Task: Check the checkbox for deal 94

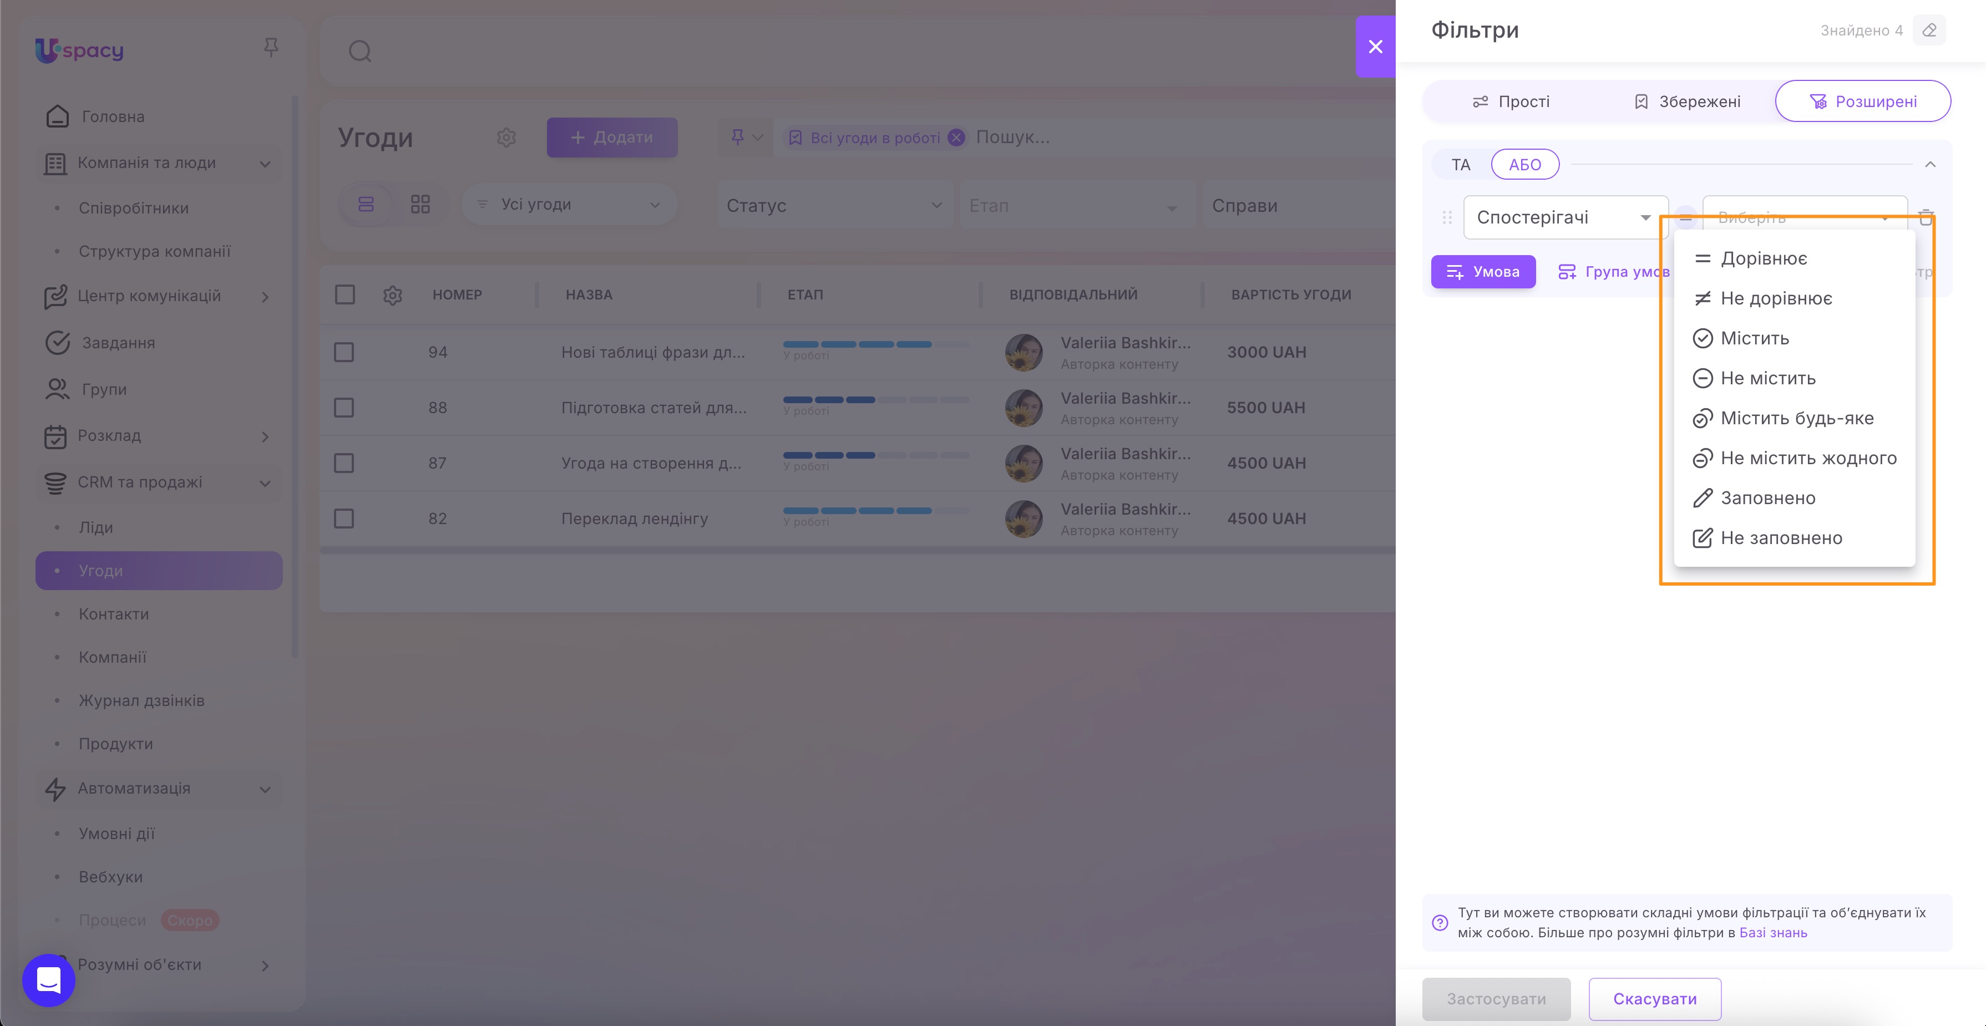Action: click(344, 352)
